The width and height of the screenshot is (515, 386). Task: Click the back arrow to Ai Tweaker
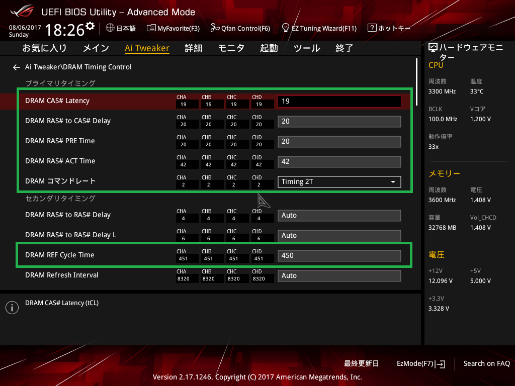click(x=17, y=67)
